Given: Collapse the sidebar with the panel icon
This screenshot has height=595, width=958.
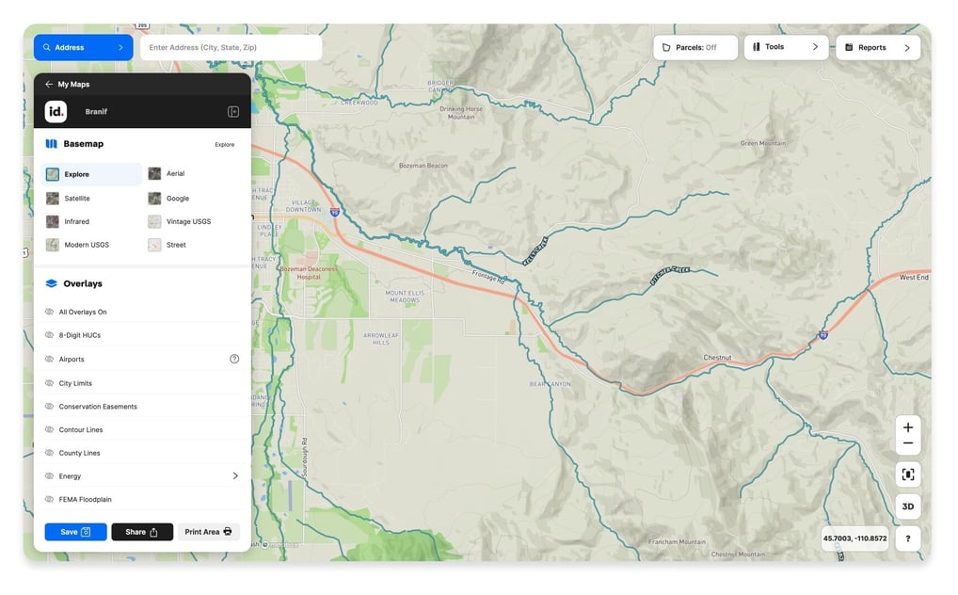Looking at the screenshot, I should (x=233, y=112).
